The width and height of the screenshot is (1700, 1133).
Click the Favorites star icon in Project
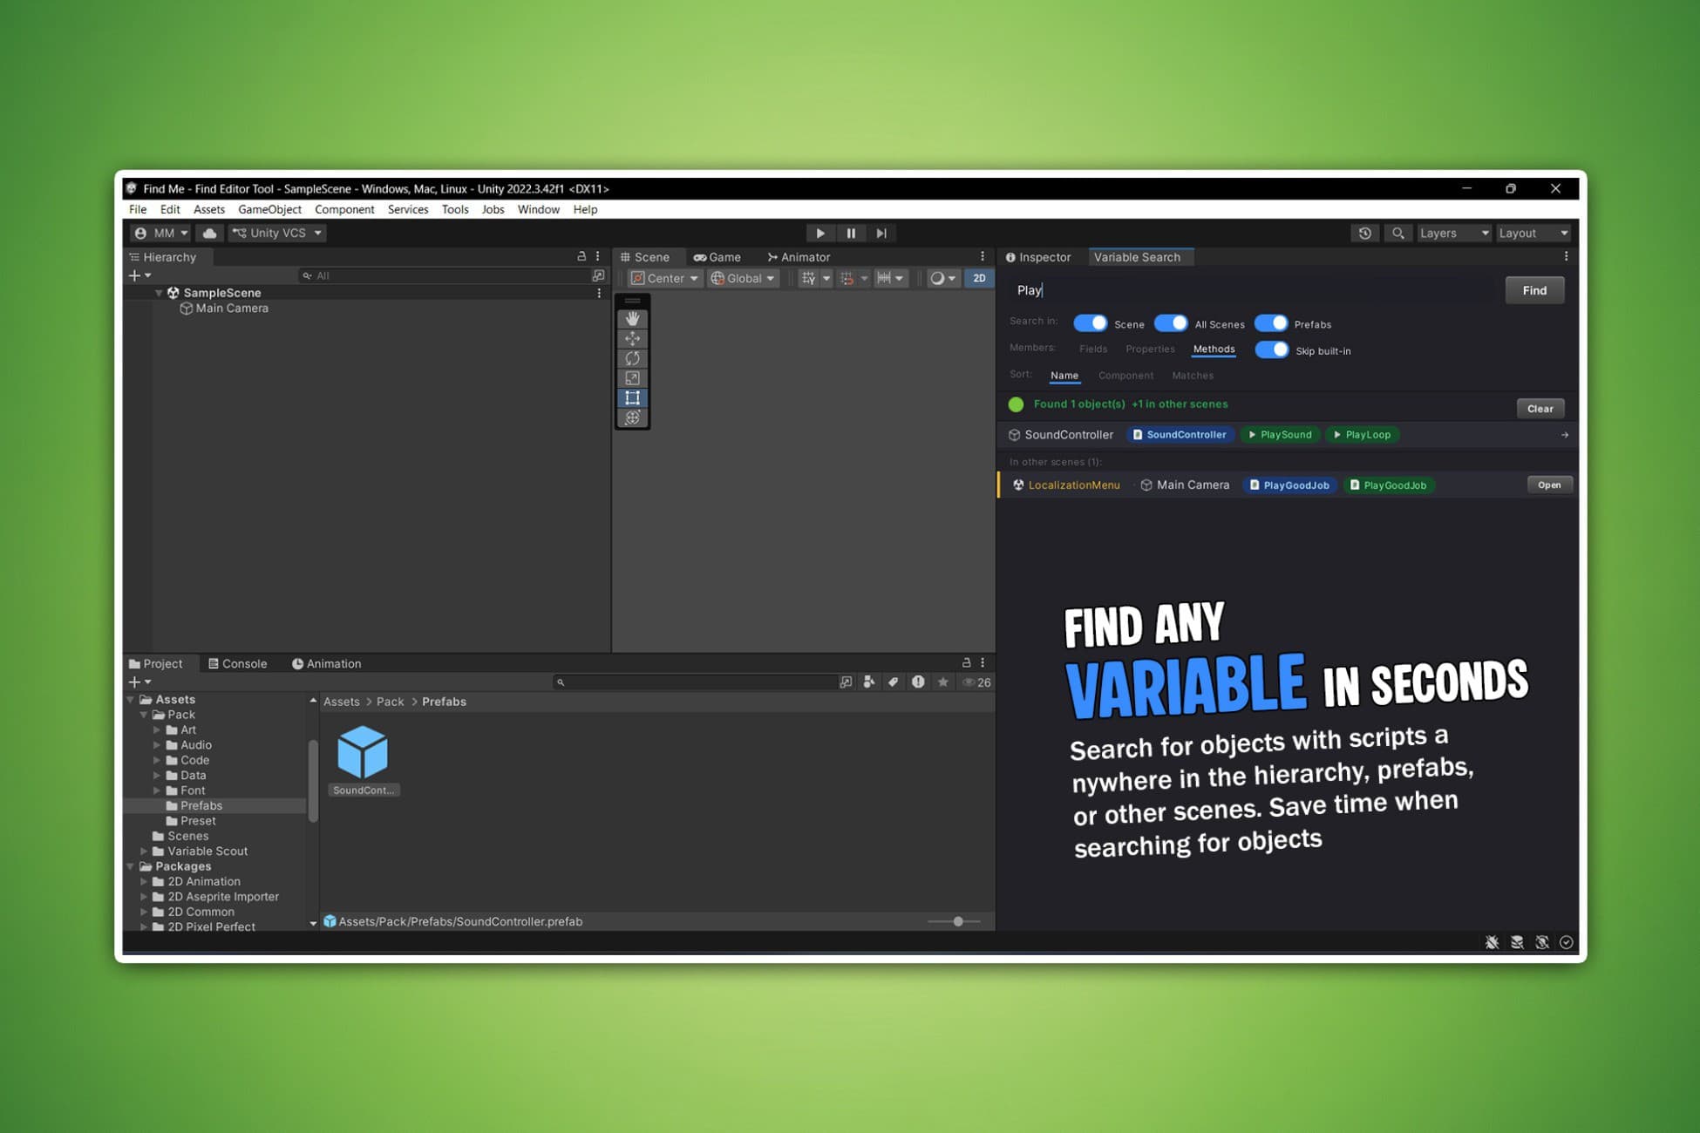click(943, 682)
